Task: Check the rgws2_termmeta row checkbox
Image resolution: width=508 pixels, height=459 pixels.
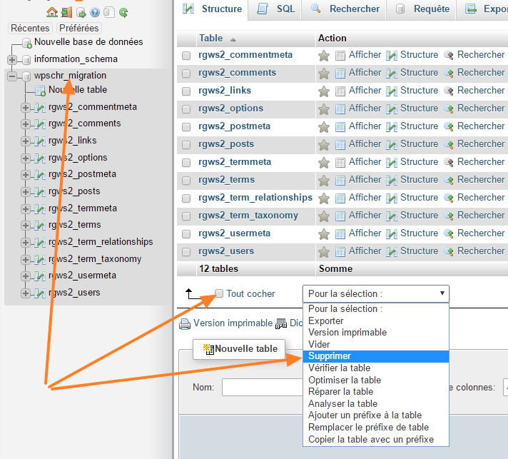Action: [x=186, y=163]
